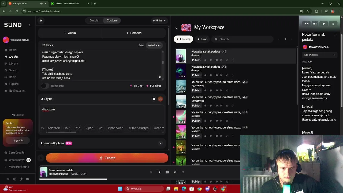Share the 2:17 aggressive rap track
Screen dimensions: 343x193
tap(227, 90)
